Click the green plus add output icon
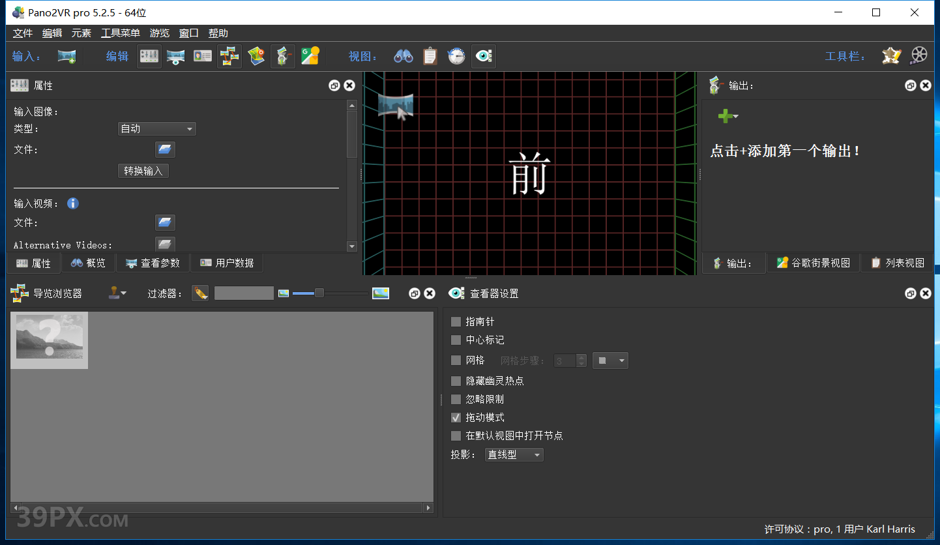Screen dimensions: 940x545 (725, 116)
